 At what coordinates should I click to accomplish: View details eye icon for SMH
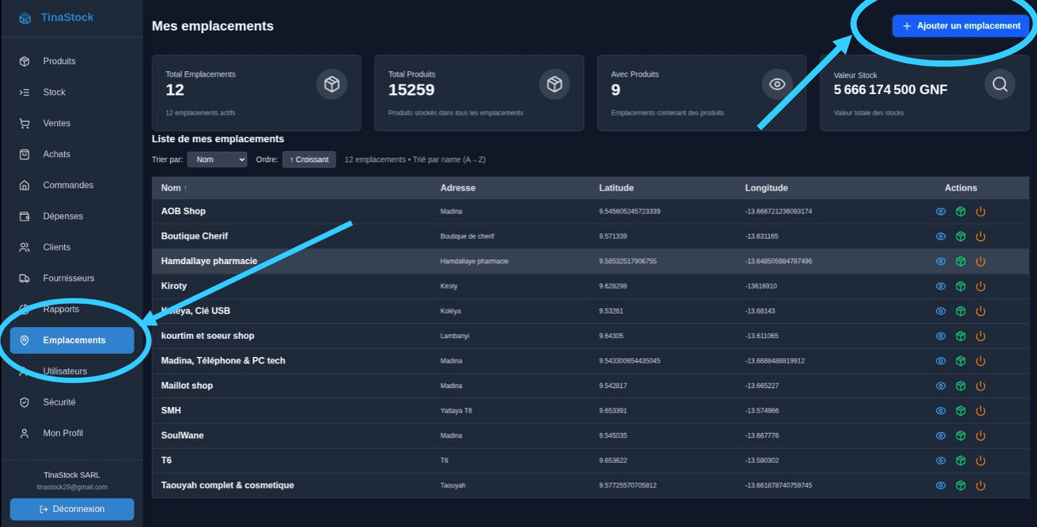pos(940,411)
